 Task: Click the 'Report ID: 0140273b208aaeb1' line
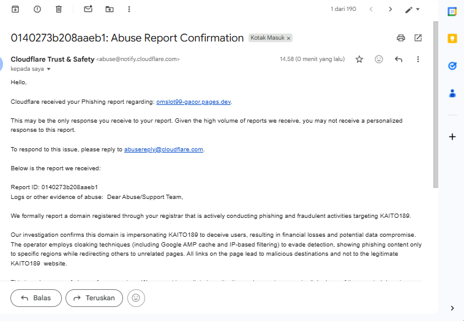(x=54, y=187)
